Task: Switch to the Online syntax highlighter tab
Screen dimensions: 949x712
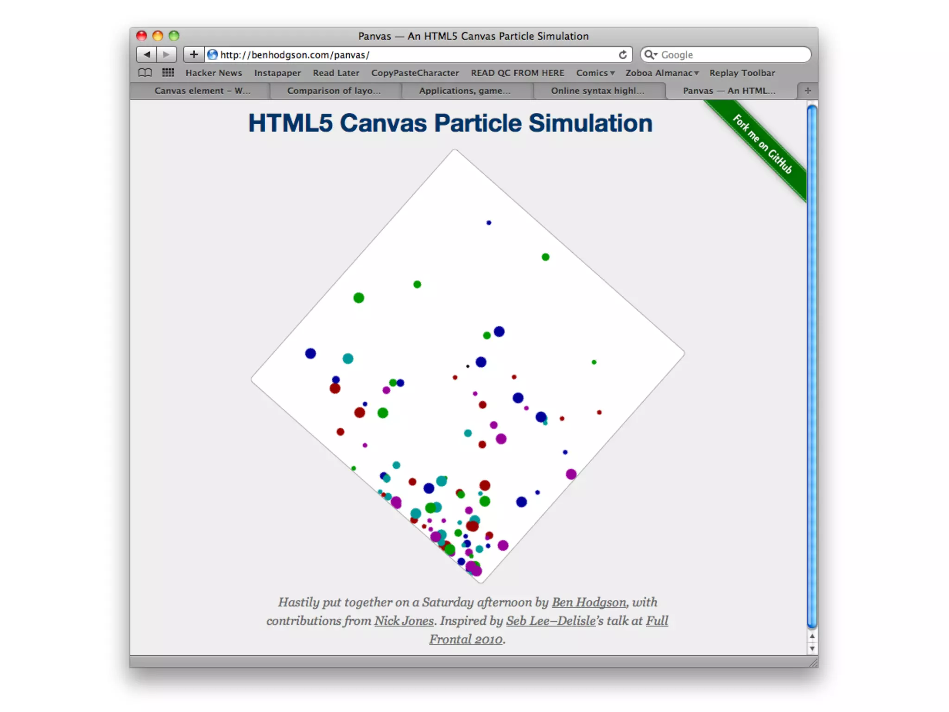Action: click(x=597, y=91)
